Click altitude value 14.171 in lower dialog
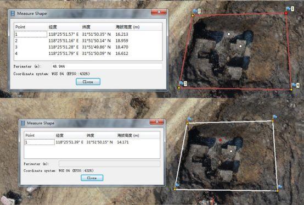 [123, 142]
